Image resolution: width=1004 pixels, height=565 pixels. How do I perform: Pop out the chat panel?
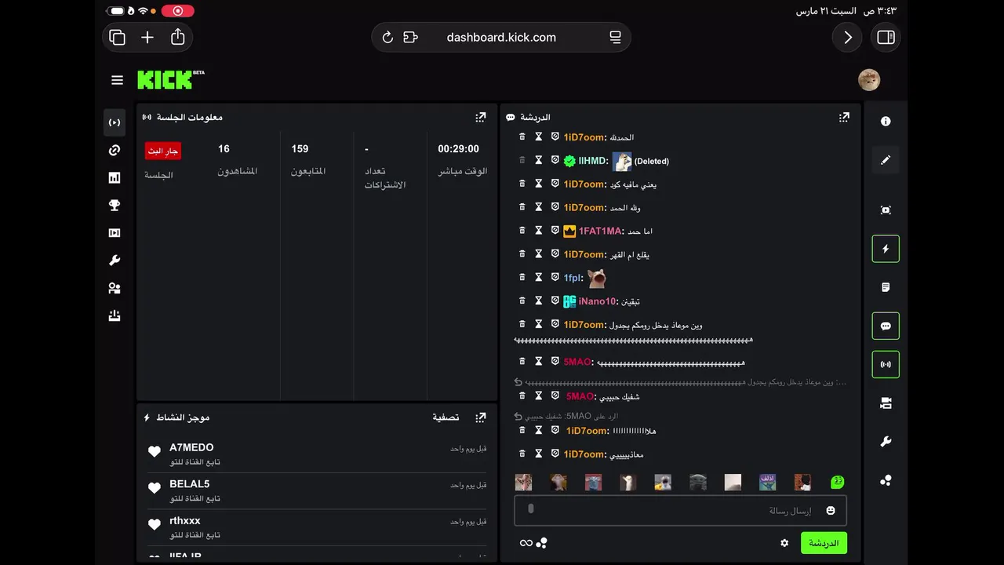coord(844,117)
